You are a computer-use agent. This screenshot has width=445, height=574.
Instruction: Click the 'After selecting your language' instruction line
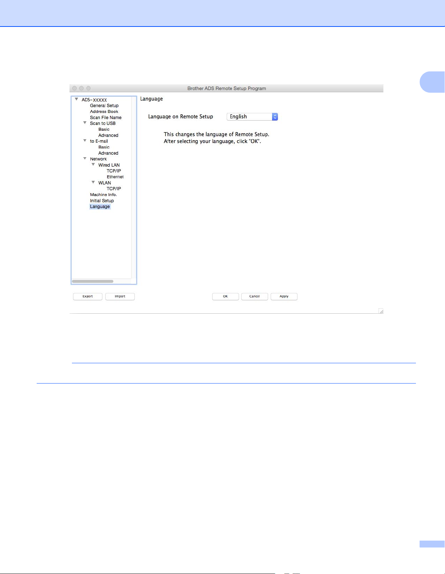tap(213, 141)
